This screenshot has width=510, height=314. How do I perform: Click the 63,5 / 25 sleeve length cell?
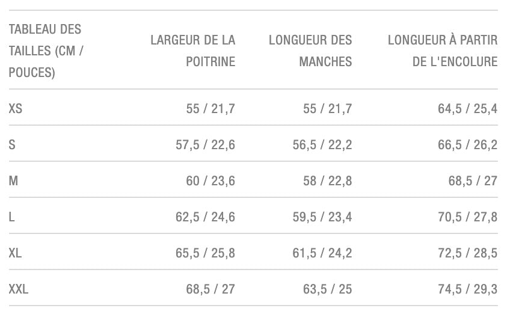click(x=328, y=289)
